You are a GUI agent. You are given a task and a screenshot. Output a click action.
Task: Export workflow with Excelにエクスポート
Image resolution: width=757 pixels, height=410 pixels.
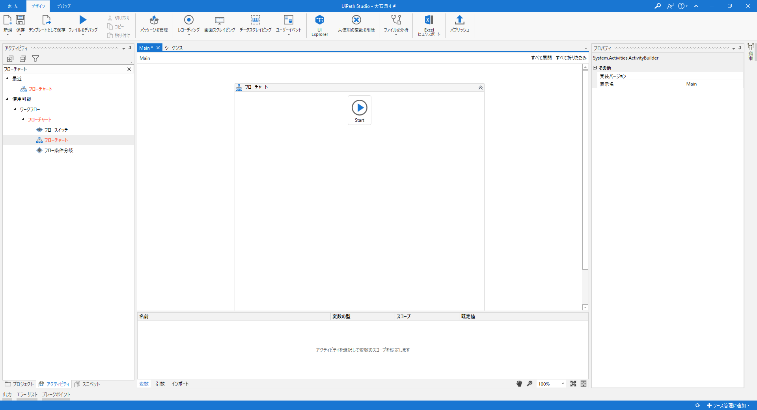[x=429, y=26]
